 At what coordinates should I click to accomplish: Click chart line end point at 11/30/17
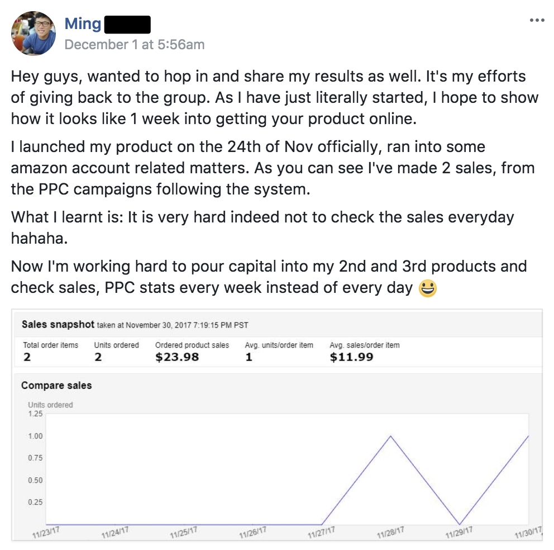click(528, 436)
